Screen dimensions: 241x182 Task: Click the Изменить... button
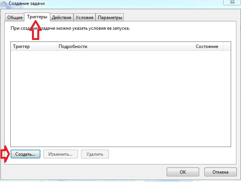pyautogui.click(x=61, y=154)
